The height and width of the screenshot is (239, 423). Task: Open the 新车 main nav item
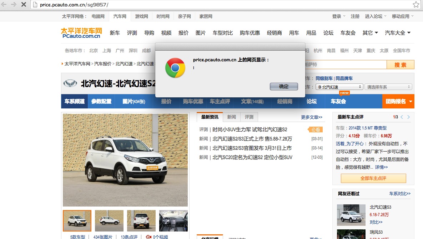pyautogui.click(x=115, y=33)
